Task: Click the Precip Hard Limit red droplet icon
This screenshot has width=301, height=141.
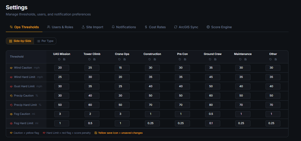Action: point(11,105)
